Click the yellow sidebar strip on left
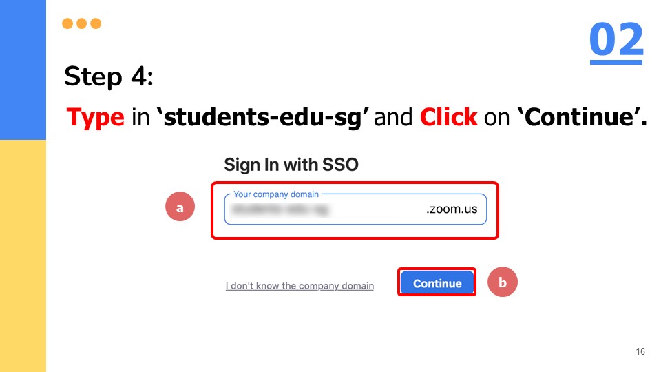661x372 pixels. point(23,255)
